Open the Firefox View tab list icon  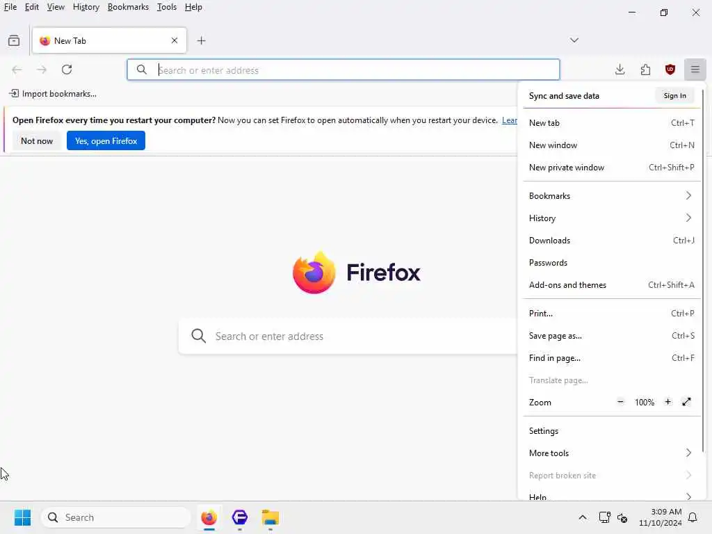coord(14,41)
